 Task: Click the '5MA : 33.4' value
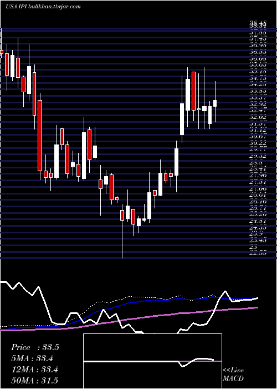(x=33, y=358)
